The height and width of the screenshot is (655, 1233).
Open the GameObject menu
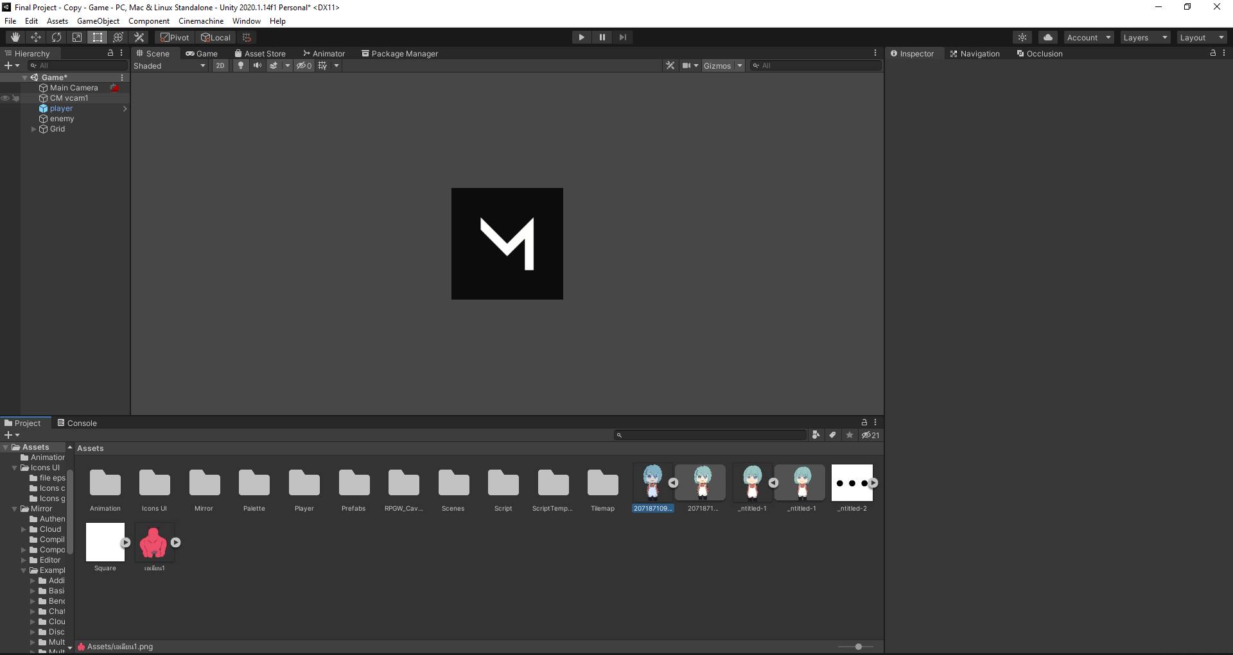pos(98,21)
